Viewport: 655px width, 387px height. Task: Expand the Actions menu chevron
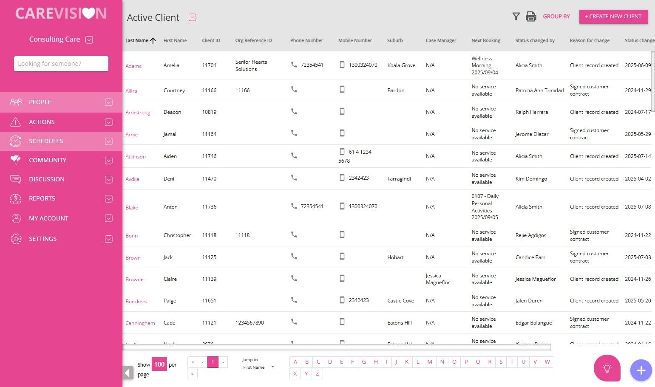[109, 122]
